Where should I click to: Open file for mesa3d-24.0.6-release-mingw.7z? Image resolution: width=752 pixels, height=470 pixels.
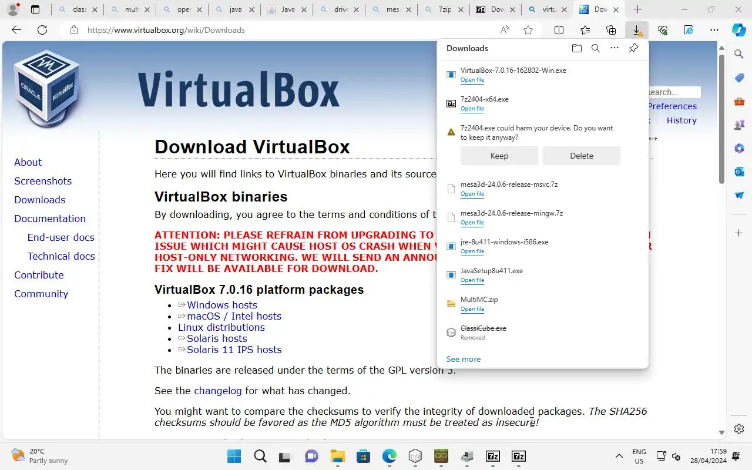coord(472,223)
